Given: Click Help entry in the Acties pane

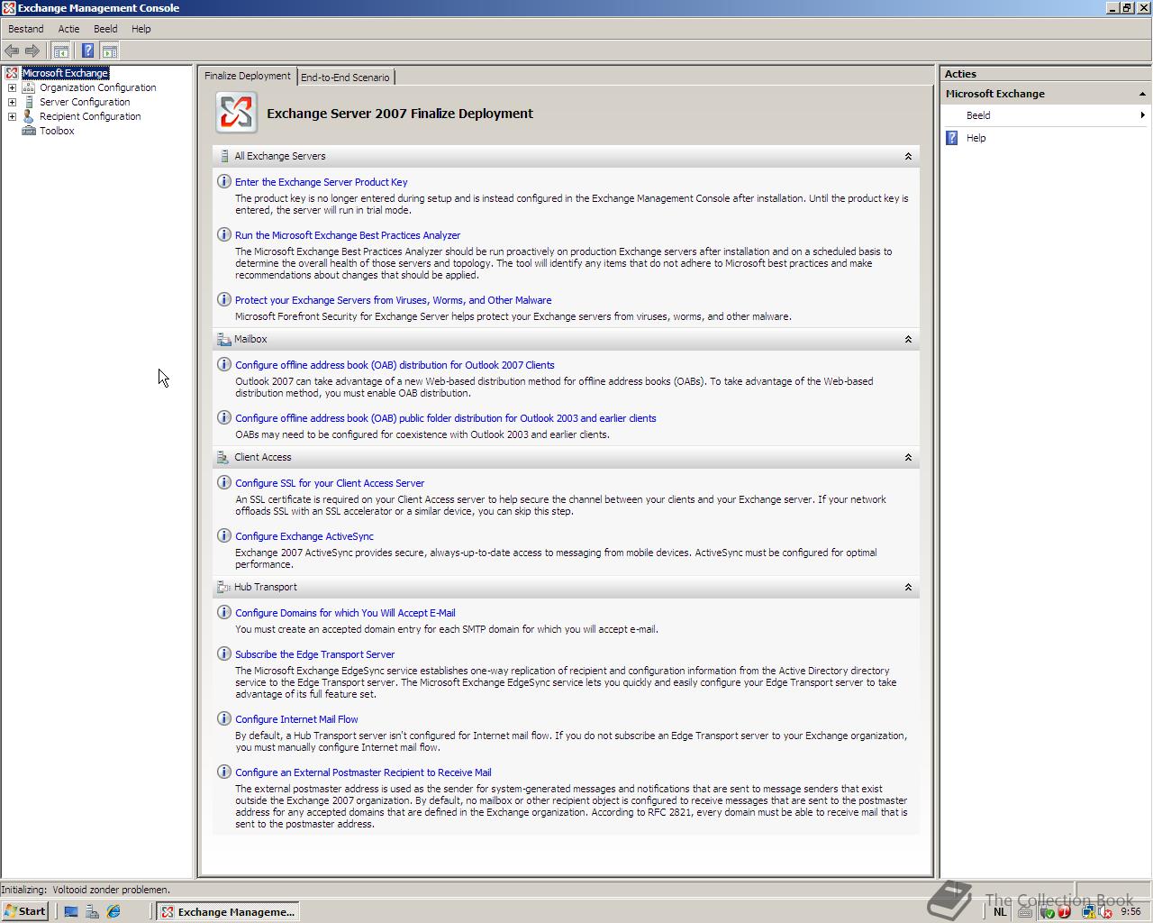Looking at the screenshot, I should 976,138.
